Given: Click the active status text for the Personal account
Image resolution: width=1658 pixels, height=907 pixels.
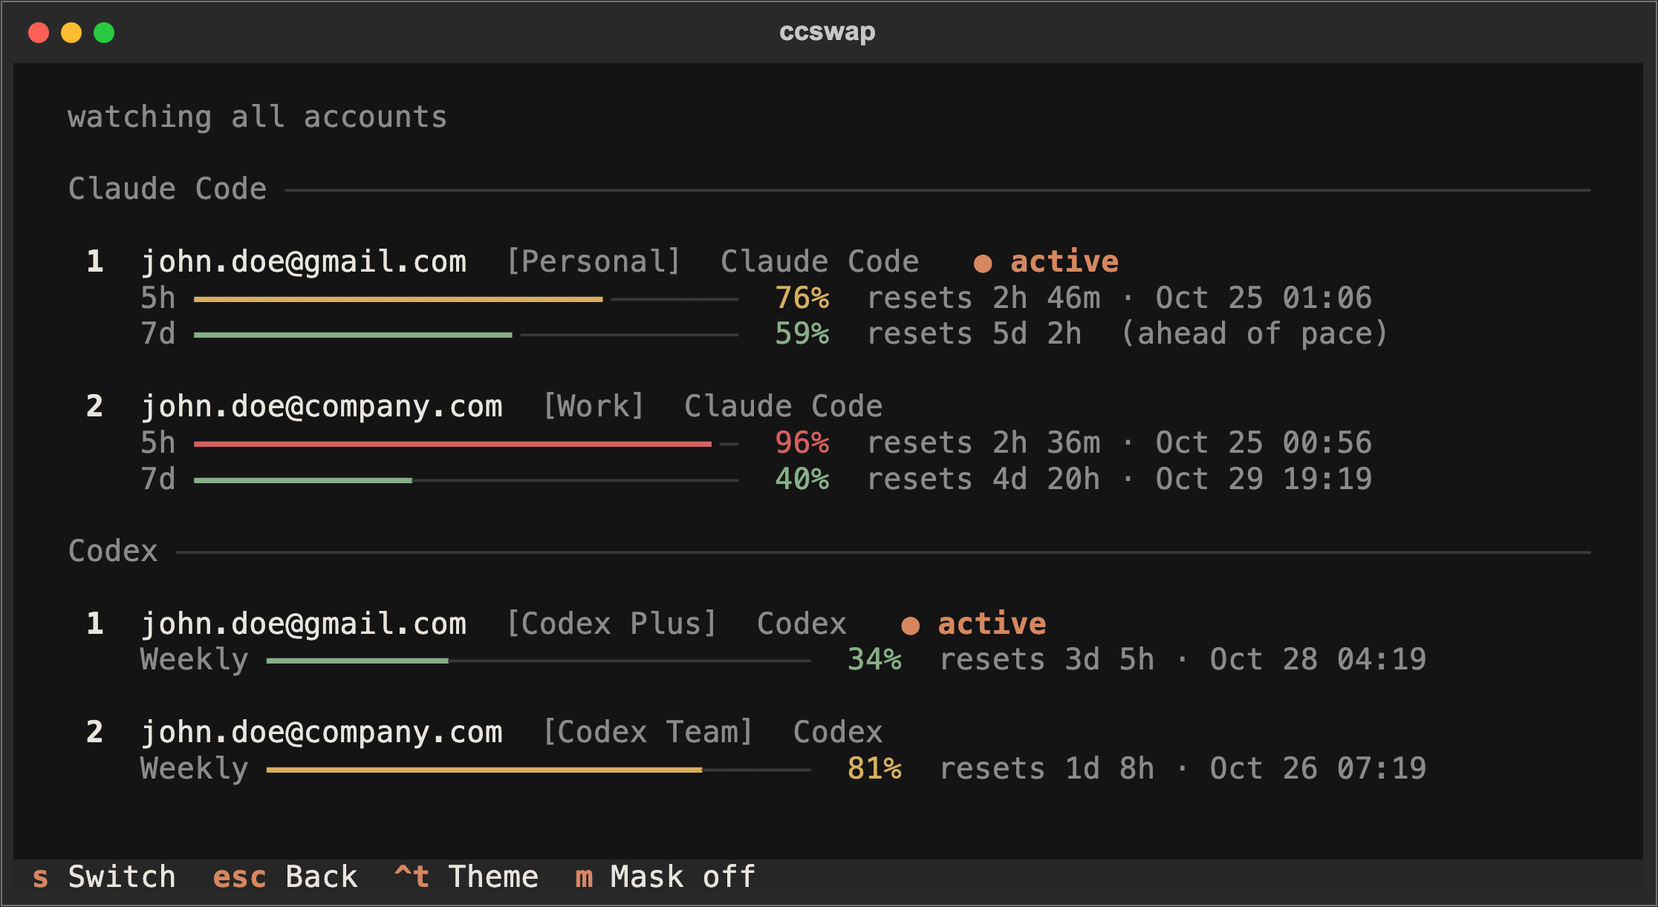Looking at the screenshot, I should pos(1064,262).
